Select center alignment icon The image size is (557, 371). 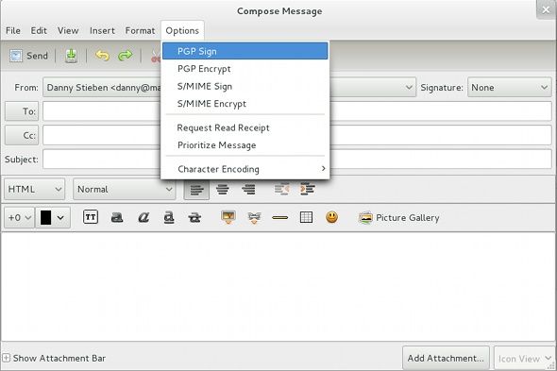click(223, 189)
